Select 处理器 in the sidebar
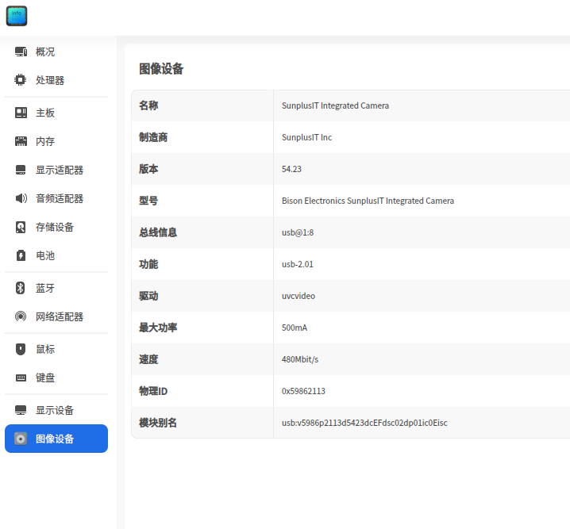Screen dimensions: 570x529 click(56, 80)
